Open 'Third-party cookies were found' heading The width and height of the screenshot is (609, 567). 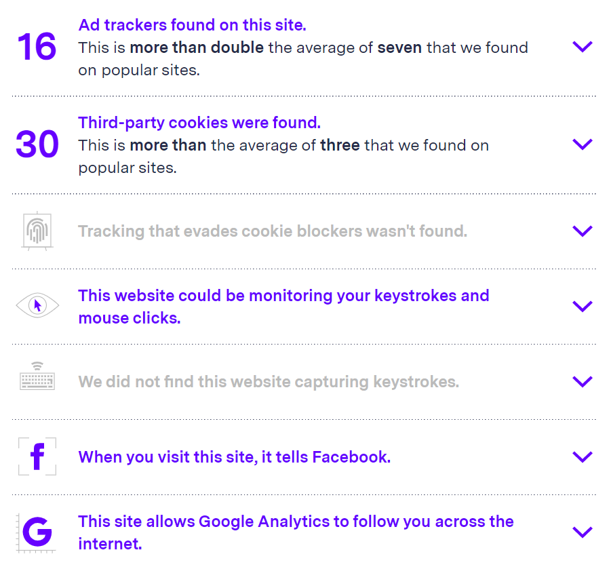(x=199, y=123)
